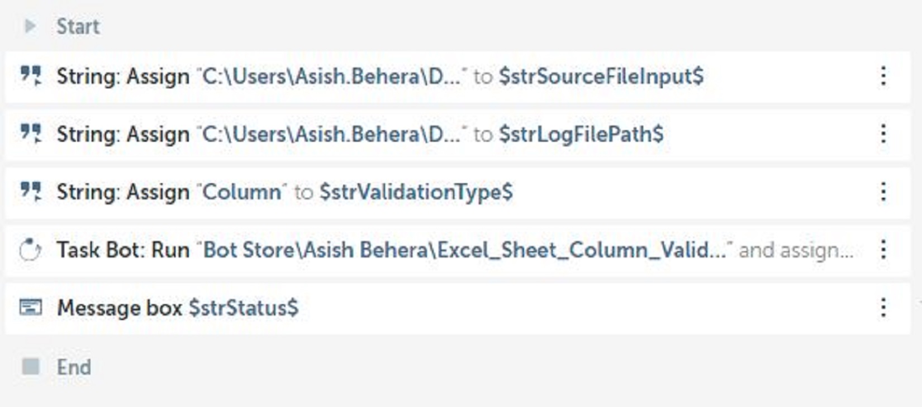Screen dimensions: 922x407
Task: Click the Message box action icon
Action: click(x=31, y=308)
